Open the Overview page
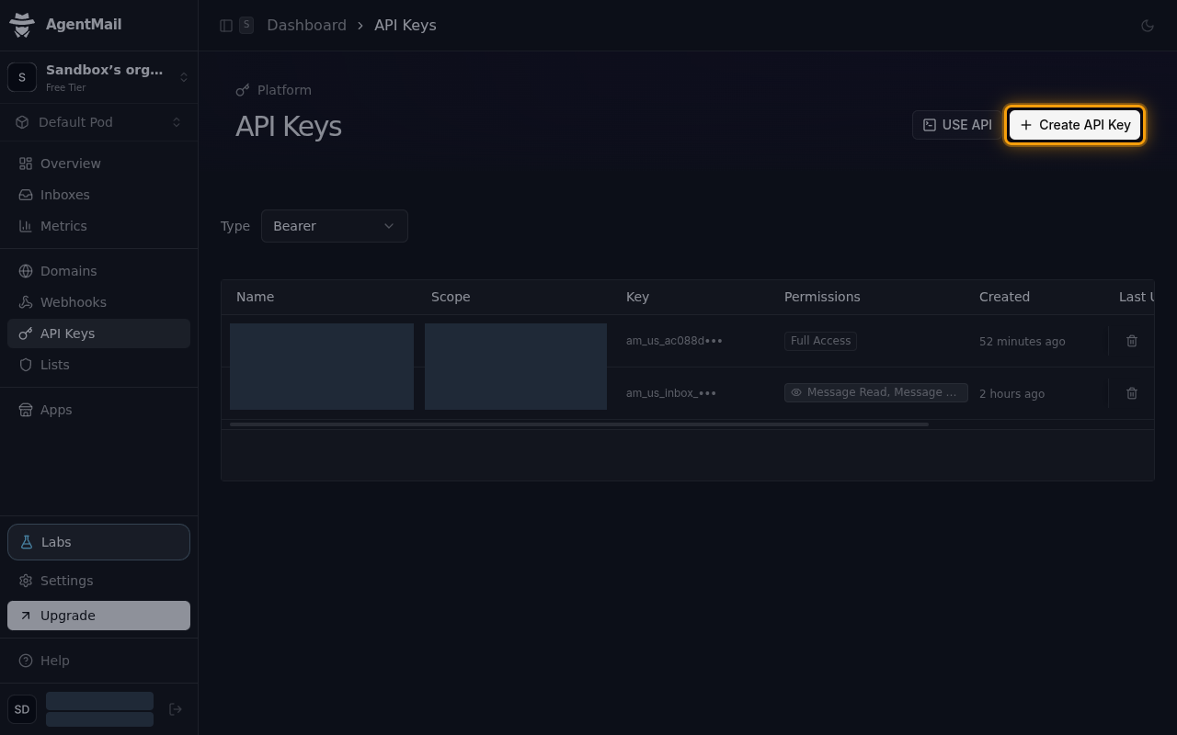Screen dimensions: 1177x735 tap(98, 164)
